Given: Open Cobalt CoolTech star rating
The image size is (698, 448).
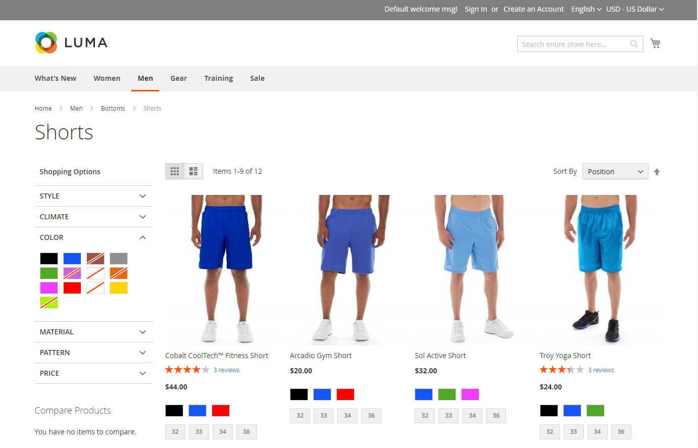Looking at the screenshot, I should pos(187,370).
